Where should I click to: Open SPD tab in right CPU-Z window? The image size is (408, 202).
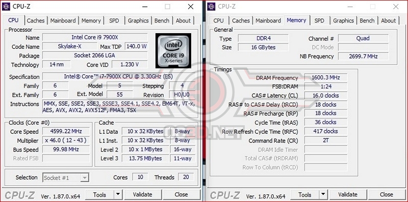[319, 20]
